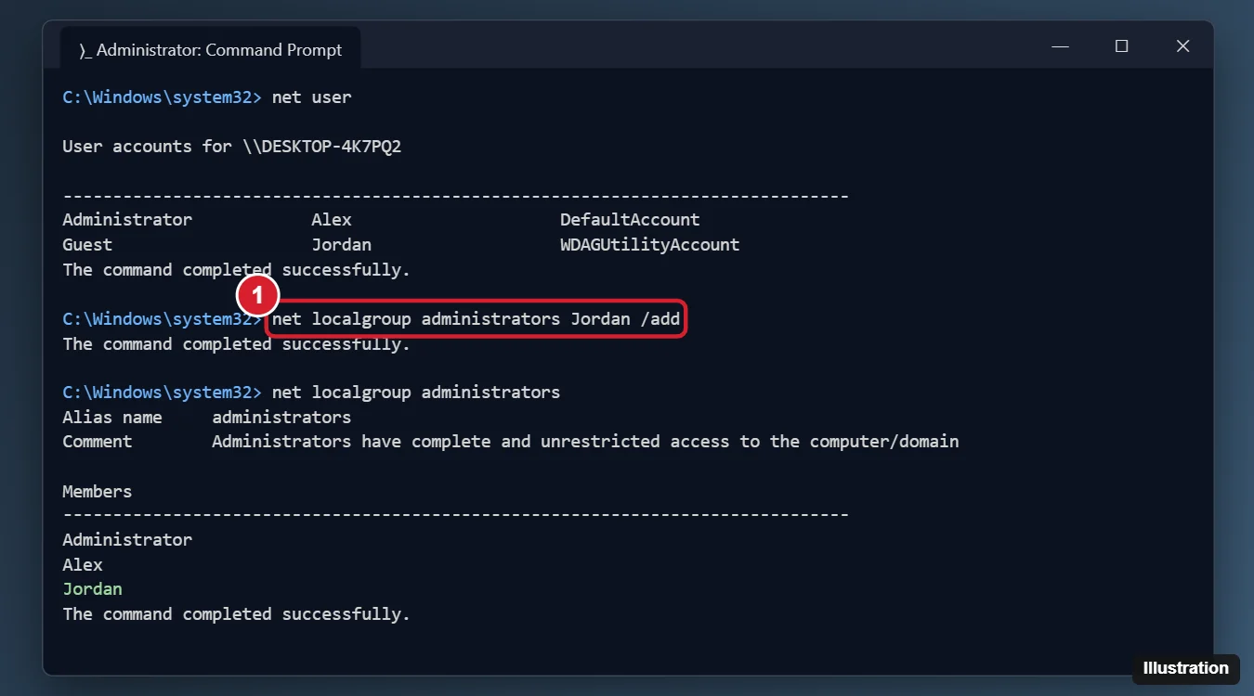1254x696 pixels.
Task: Click 'Alex' under the Members heading
Action: (83, 565)
